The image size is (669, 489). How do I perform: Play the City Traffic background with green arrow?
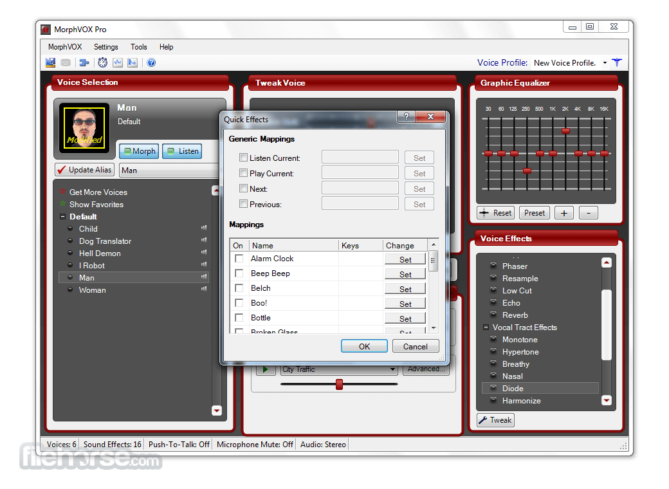(266, 369)
